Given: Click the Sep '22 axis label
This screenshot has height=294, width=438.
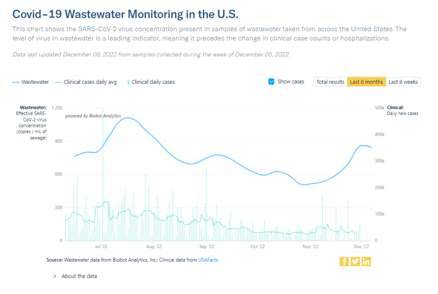Looking at the screenshot, I should click(x=206, y=247).
